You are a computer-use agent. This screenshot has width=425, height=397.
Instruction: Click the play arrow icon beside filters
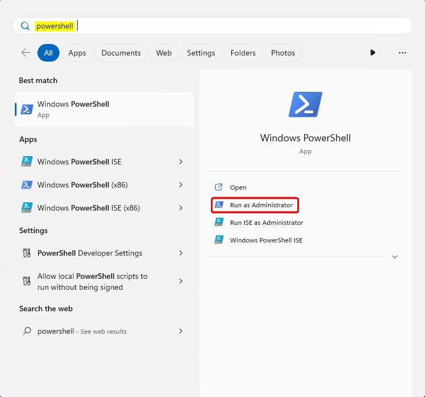[x=373, y=53]
